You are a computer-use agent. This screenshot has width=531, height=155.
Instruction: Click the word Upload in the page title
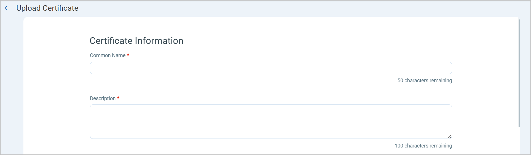(28, 8)
